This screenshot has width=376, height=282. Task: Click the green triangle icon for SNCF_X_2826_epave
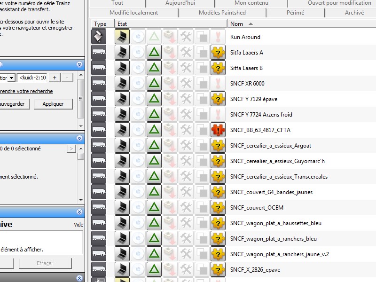pos(154,269)
